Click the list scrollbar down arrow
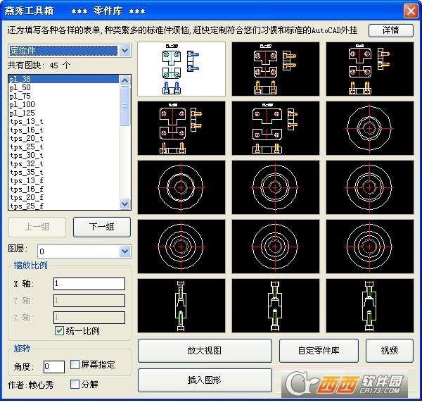The image size is (422, 405). pos(125,204)
